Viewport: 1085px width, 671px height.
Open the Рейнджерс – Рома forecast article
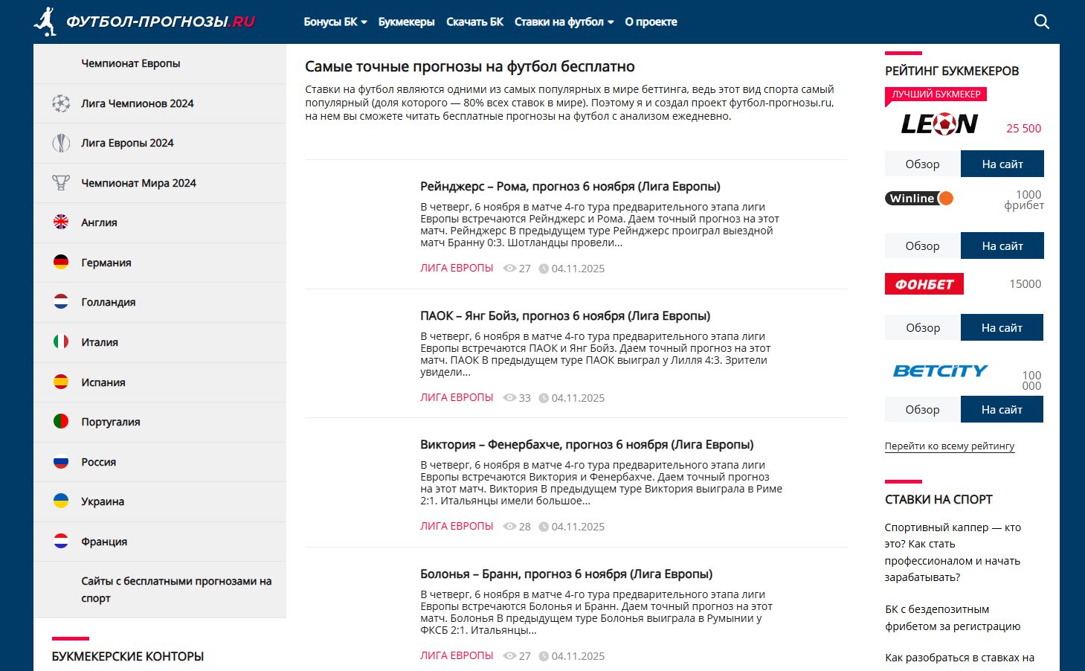pyautogui.click(x=570, y=187)
